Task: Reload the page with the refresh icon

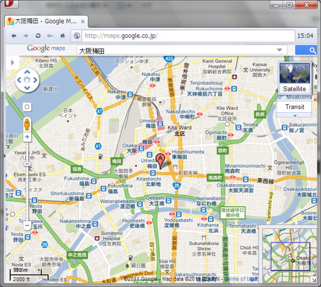Action: [38, 36]
